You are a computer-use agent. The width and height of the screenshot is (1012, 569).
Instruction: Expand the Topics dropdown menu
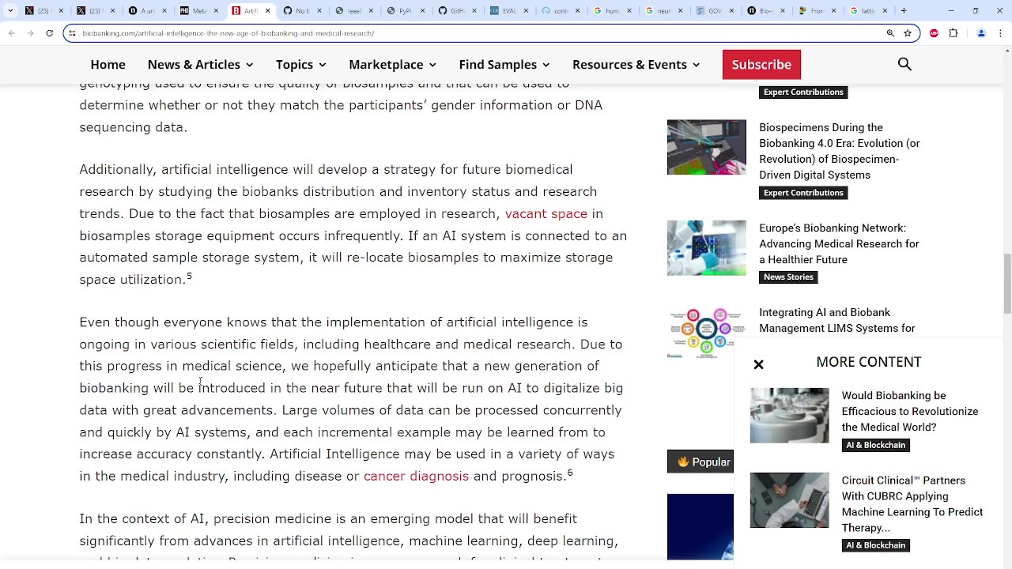tap(301, 65)
